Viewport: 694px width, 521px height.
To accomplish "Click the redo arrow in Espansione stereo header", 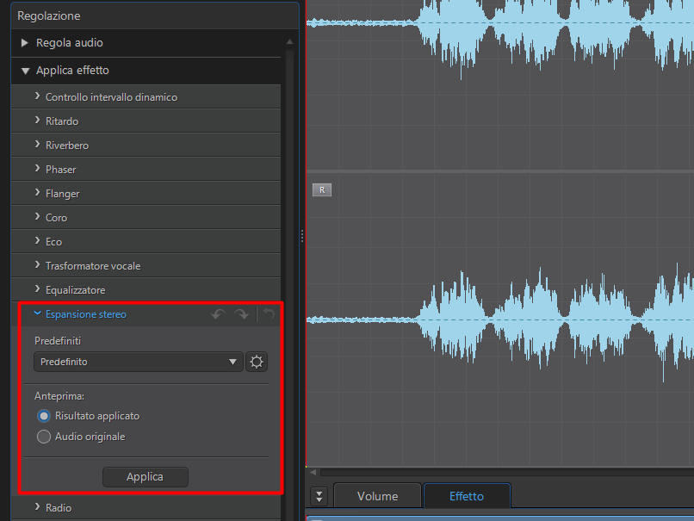I will (x=242, y=314).
